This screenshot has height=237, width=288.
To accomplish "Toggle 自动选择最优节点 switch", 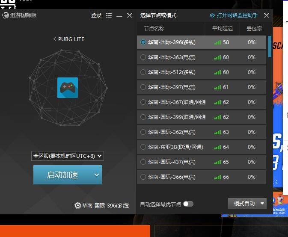I will point(188,204).
